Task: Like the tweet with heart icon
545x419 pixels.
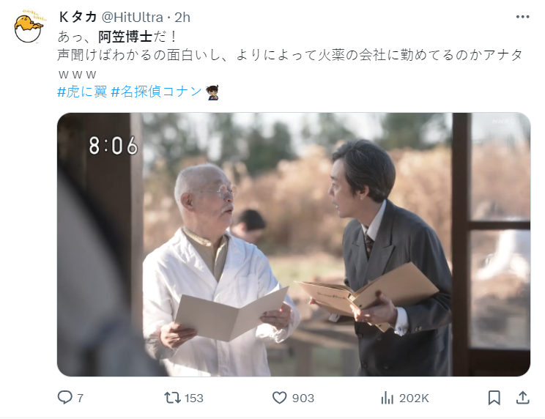Action: pos(279,398)
